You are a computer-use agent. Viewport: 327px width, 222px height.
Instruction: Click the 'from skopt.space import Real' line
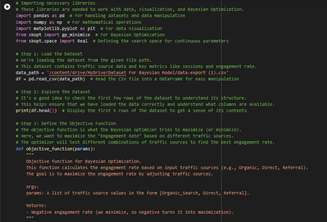(x=122, y=41)
